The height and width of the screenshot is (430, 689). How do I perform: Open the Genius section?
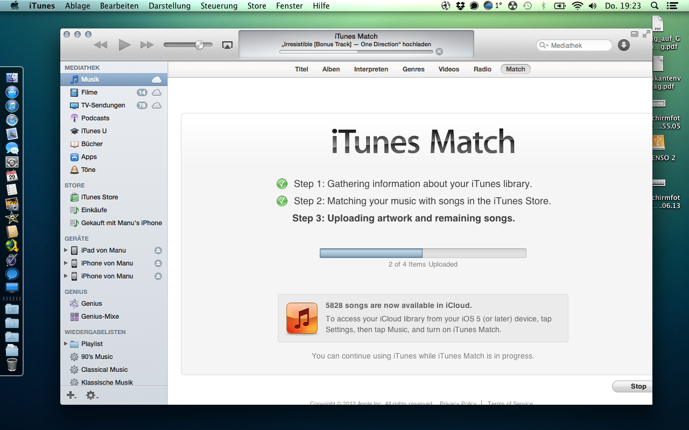[x=114, y=304]
